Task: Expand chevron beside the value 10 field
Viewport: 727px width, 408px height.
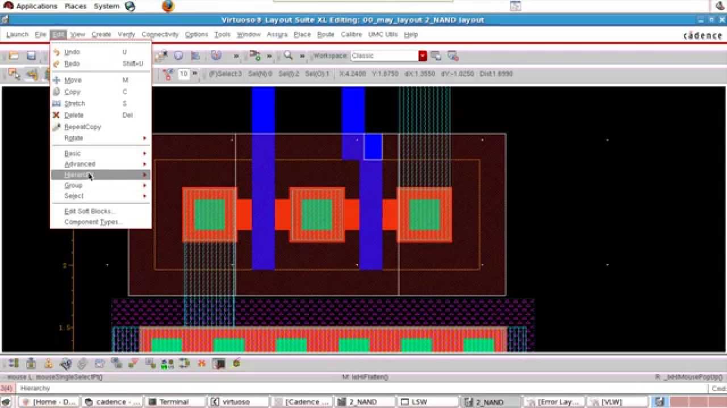Action: pyautogui.click(x=195, y=74)
